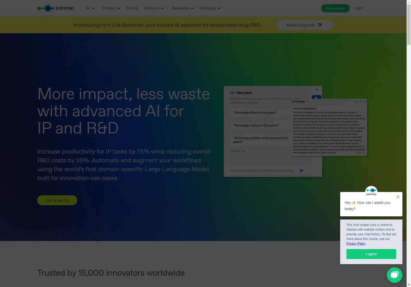Expand the Product menu dropdown
This screenshot has height=287, width=411.
111,8
